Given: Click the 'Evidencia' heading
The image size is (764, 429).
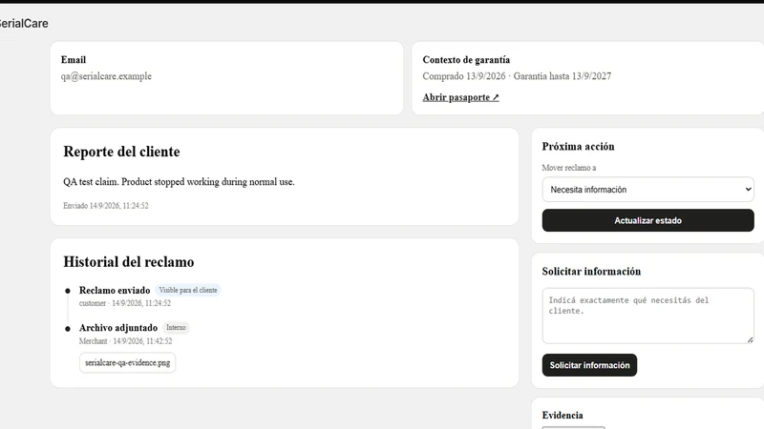Looking at the screenshot, I should (x=562, y=416).
